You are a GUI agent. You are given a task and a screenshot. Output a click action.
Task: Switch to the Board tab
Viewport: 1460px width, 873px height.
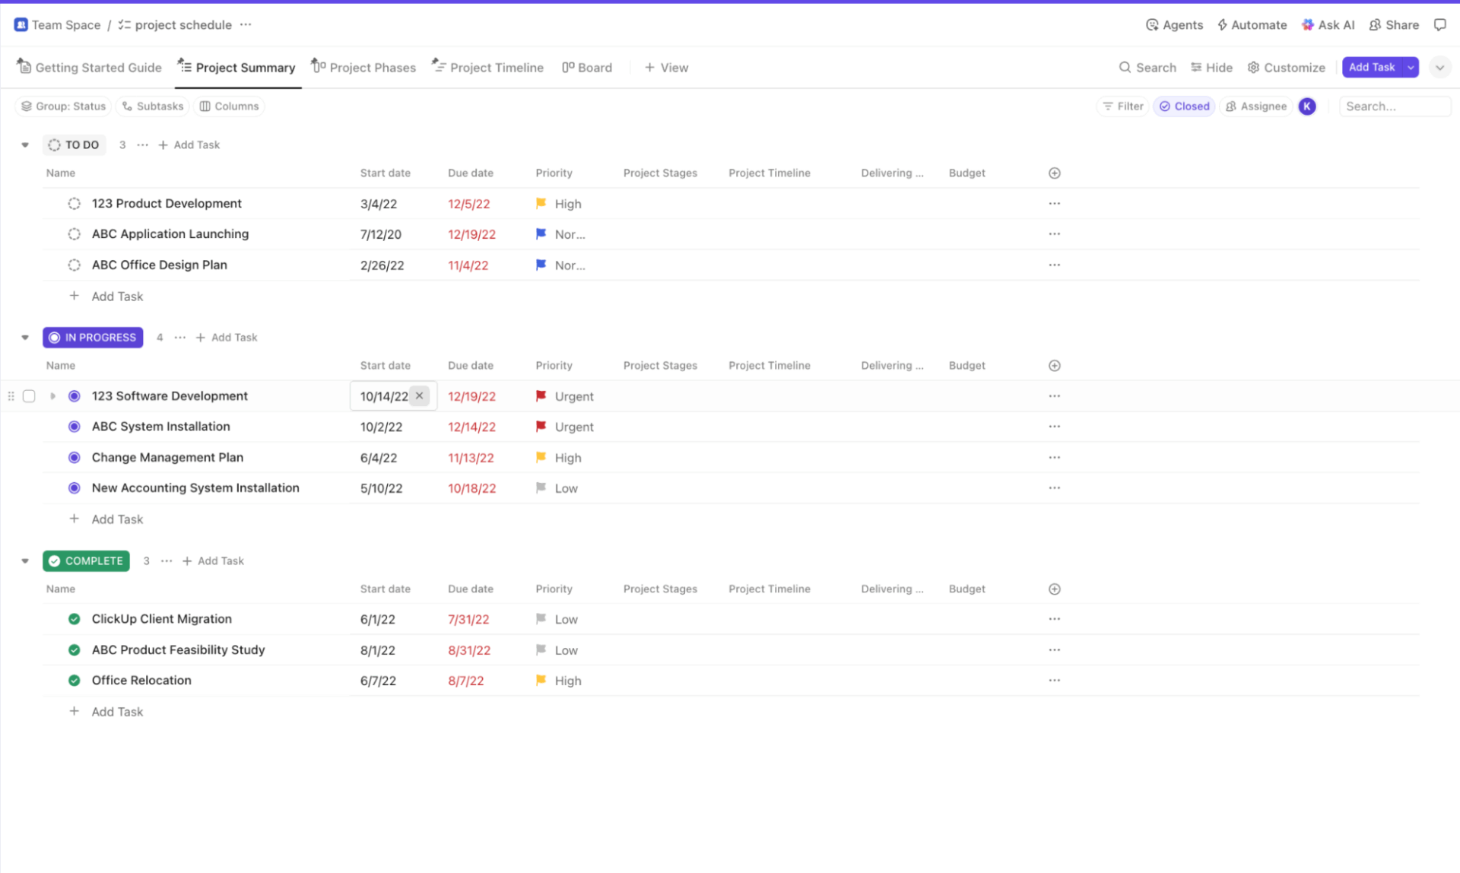click(587, 67)
